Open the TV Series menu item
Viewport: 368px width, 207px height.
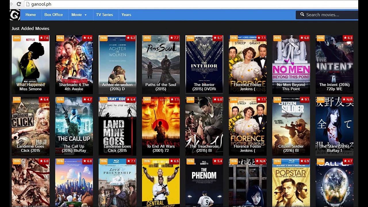click(104, 15)
